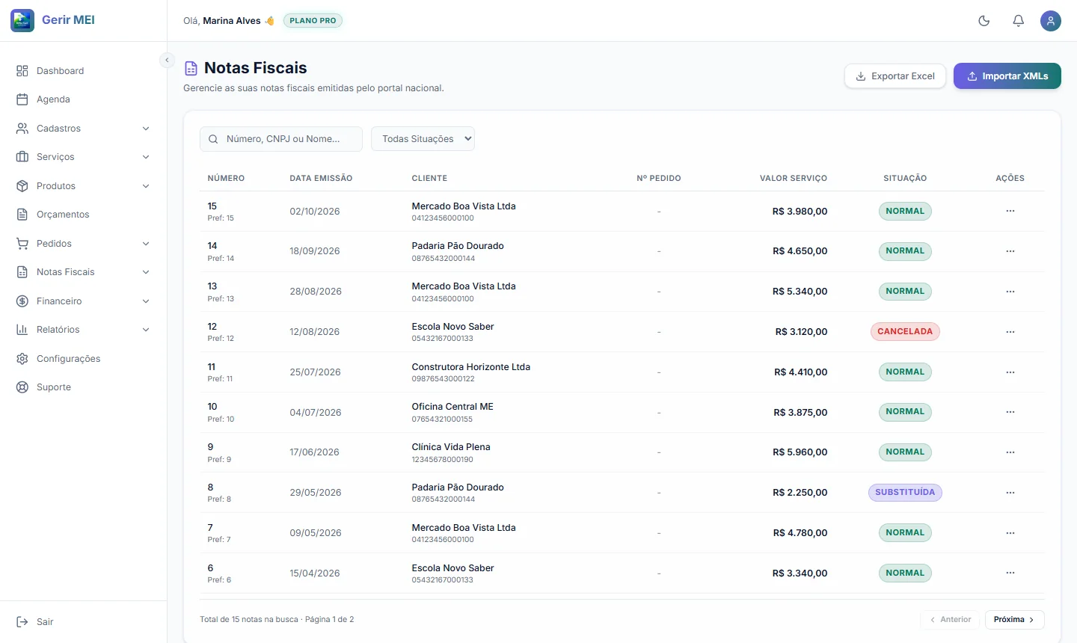Click the Sair logout icon

[x=22, y=622]
